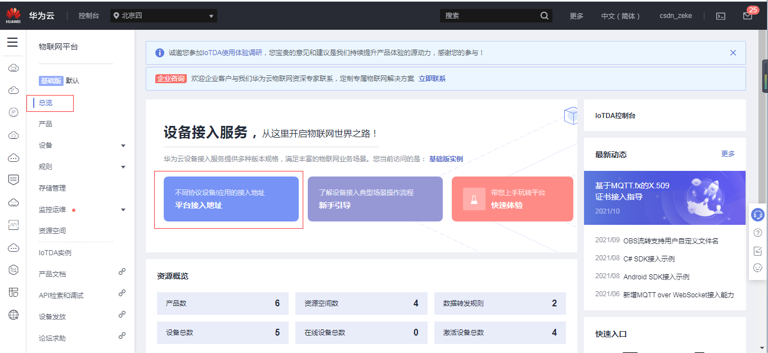
Task: Click the 新手引导 card
Action: coord(375,199)
